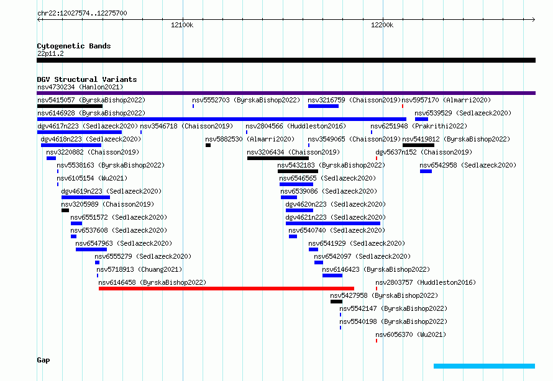553x381 pixels.
Task: Open nsv6551572 (Sedlazeck2020) variant
Action: tap(119, 217)
